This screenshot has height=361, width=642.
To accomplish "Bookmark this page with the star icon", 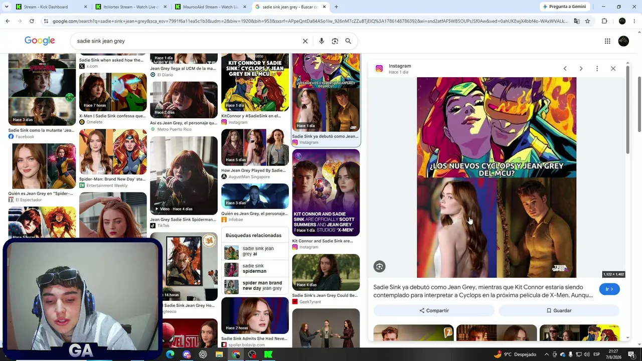I will (587, 21).
